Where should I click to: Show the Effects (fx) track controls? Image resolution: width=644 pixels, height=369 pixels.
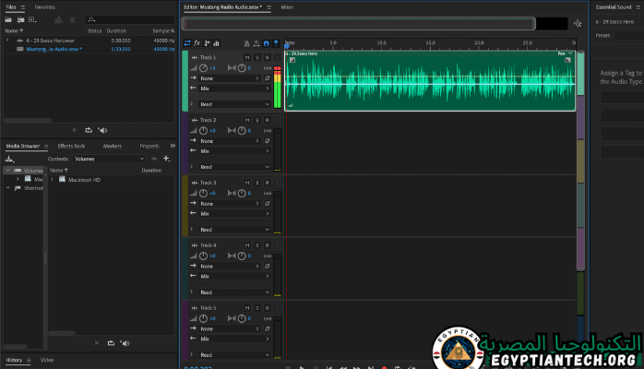[197, 42]
